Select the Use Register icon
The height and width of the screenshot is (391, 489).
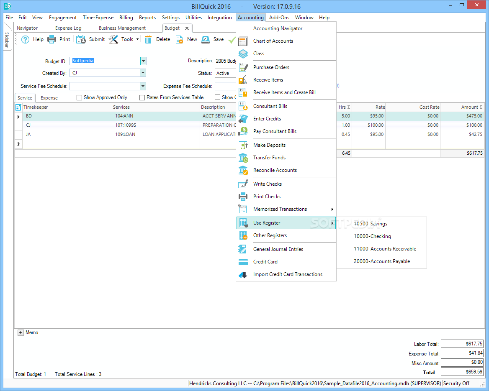pyautogui.click(x=243, y=223)
